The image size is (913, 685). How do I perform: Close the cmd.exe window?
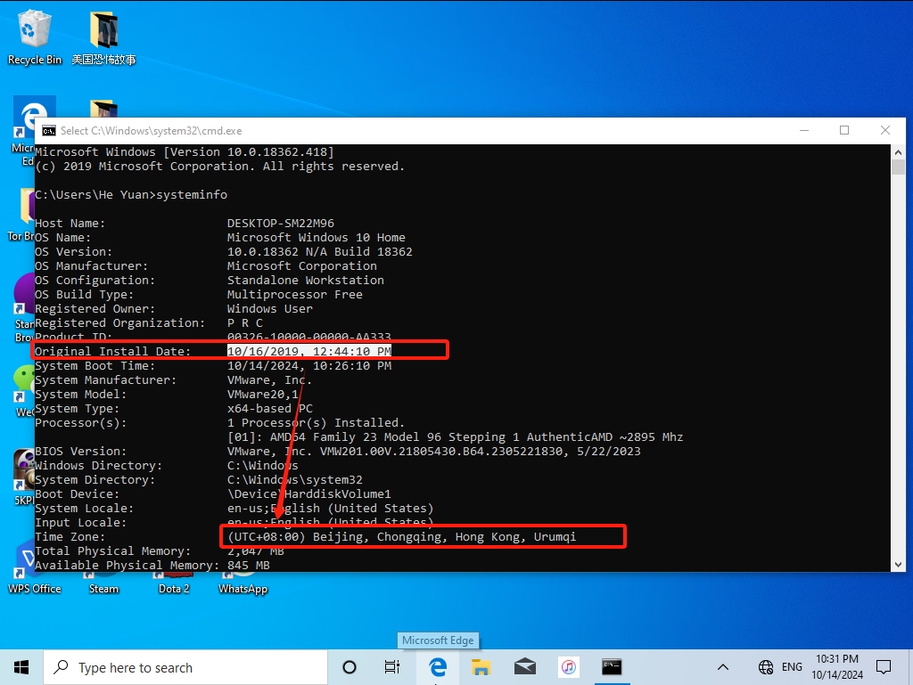(885, 130)
